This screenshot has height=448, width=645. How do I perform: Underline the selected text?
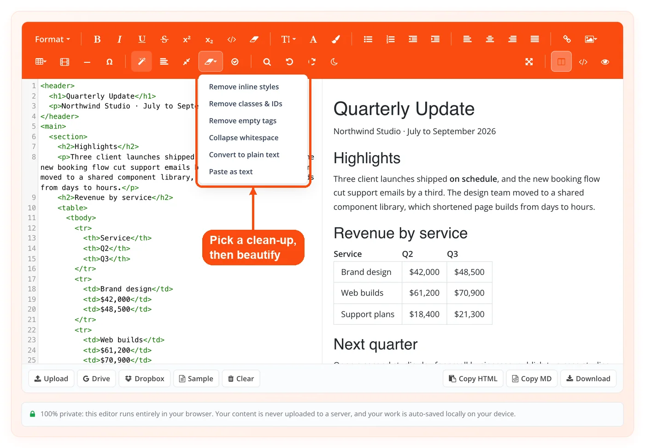coord(142,39)
